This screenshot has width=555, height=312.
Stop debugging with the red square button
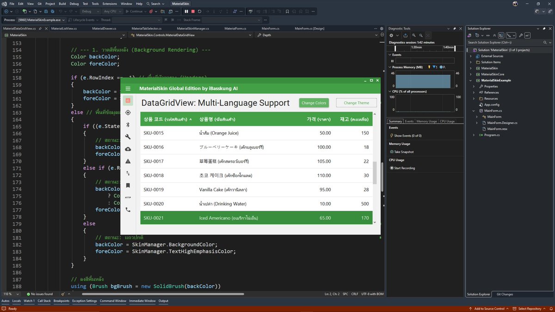193,11
